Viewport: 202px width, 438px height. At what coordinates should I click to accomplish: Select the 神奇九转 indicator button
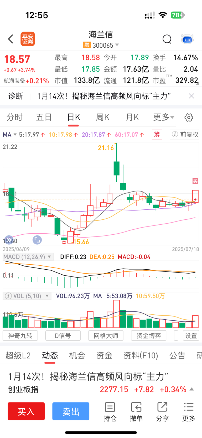click(20, 336)
